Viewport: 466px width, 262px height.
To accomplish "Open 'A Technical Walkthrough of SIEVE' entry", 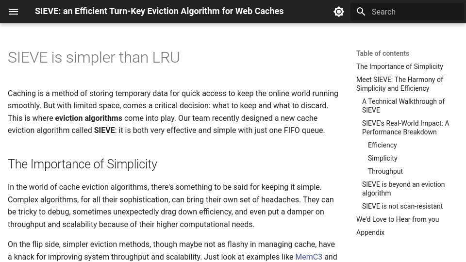I will click(403, 106).
